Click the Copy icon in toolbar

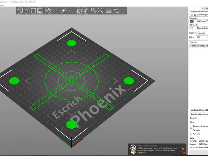[48, 11]
